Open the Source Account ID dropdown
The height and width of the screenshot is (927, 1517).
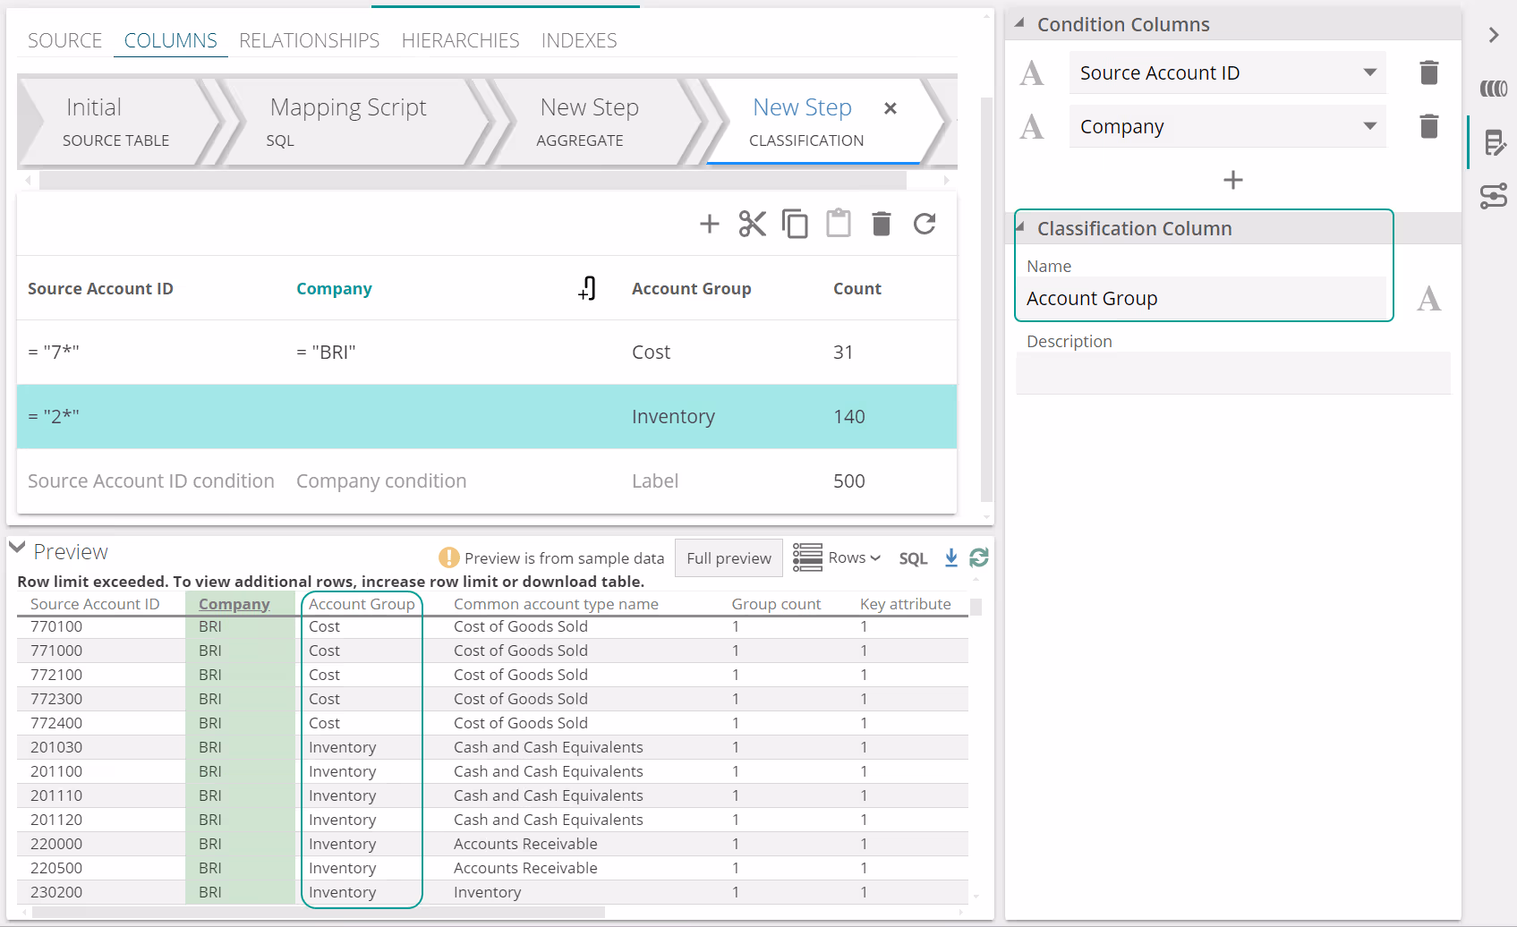point(1369,72)
